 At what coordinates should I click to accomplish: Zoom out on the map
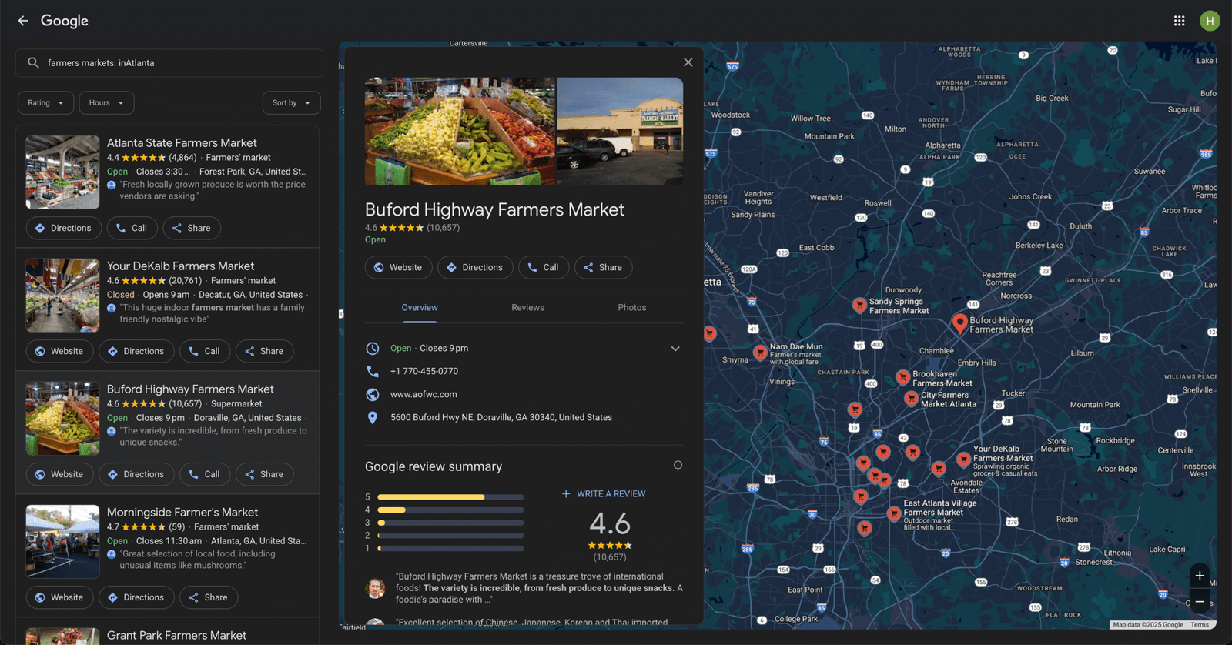click(x=1200, y=602)
